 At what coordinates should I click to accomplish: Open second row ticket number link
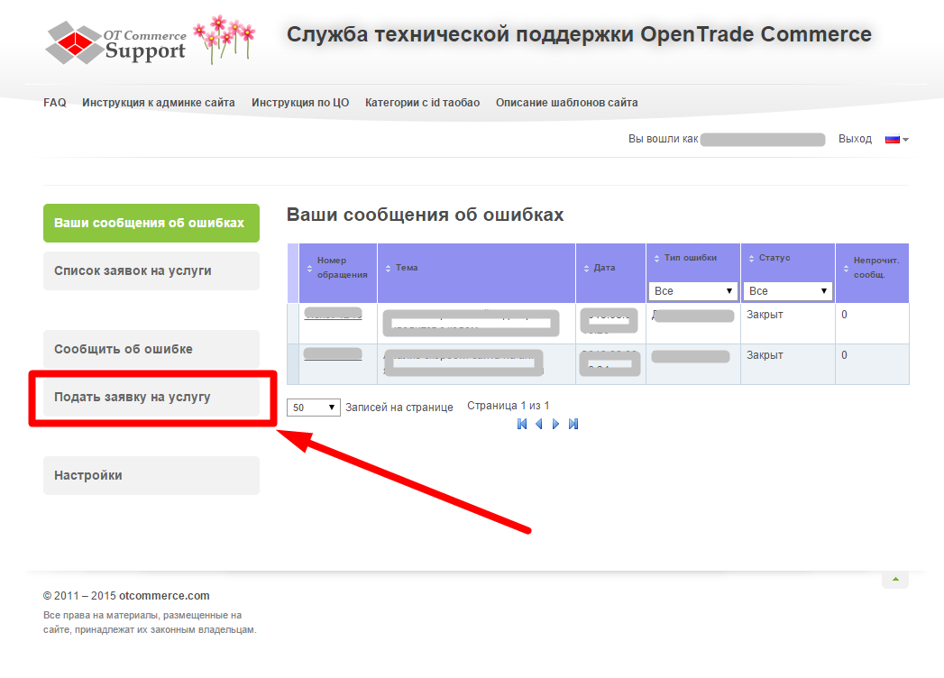pos(333,354)
